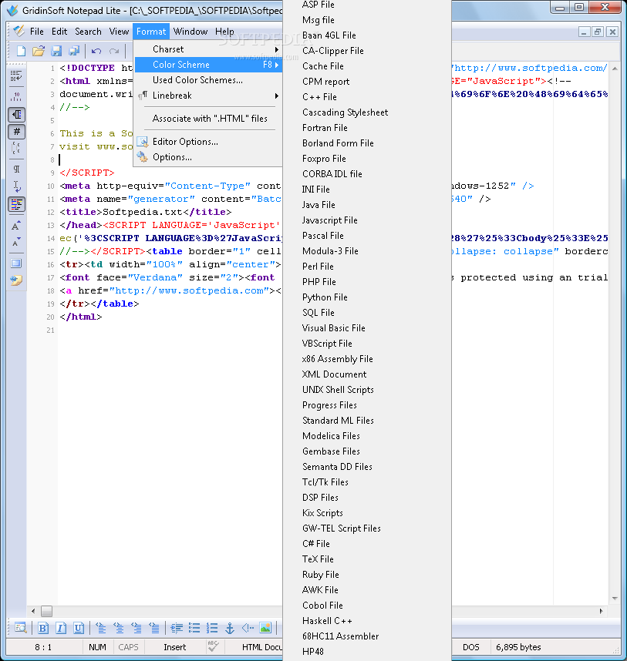Click the Redo arrow icon
Image resolution: width=627 pixels, height=661 pixels.
tap(114, 51)
